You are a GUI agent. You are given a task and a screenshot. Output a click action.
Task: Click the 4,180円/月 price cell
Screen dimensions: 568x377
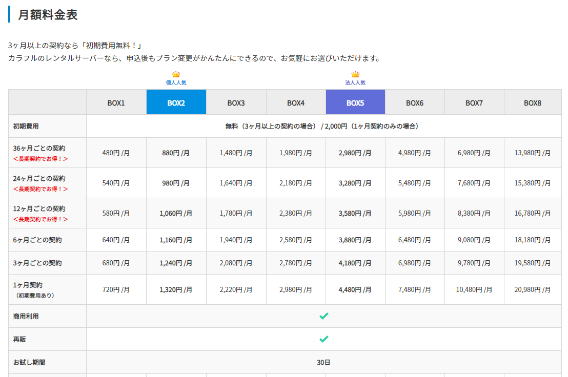355,263
